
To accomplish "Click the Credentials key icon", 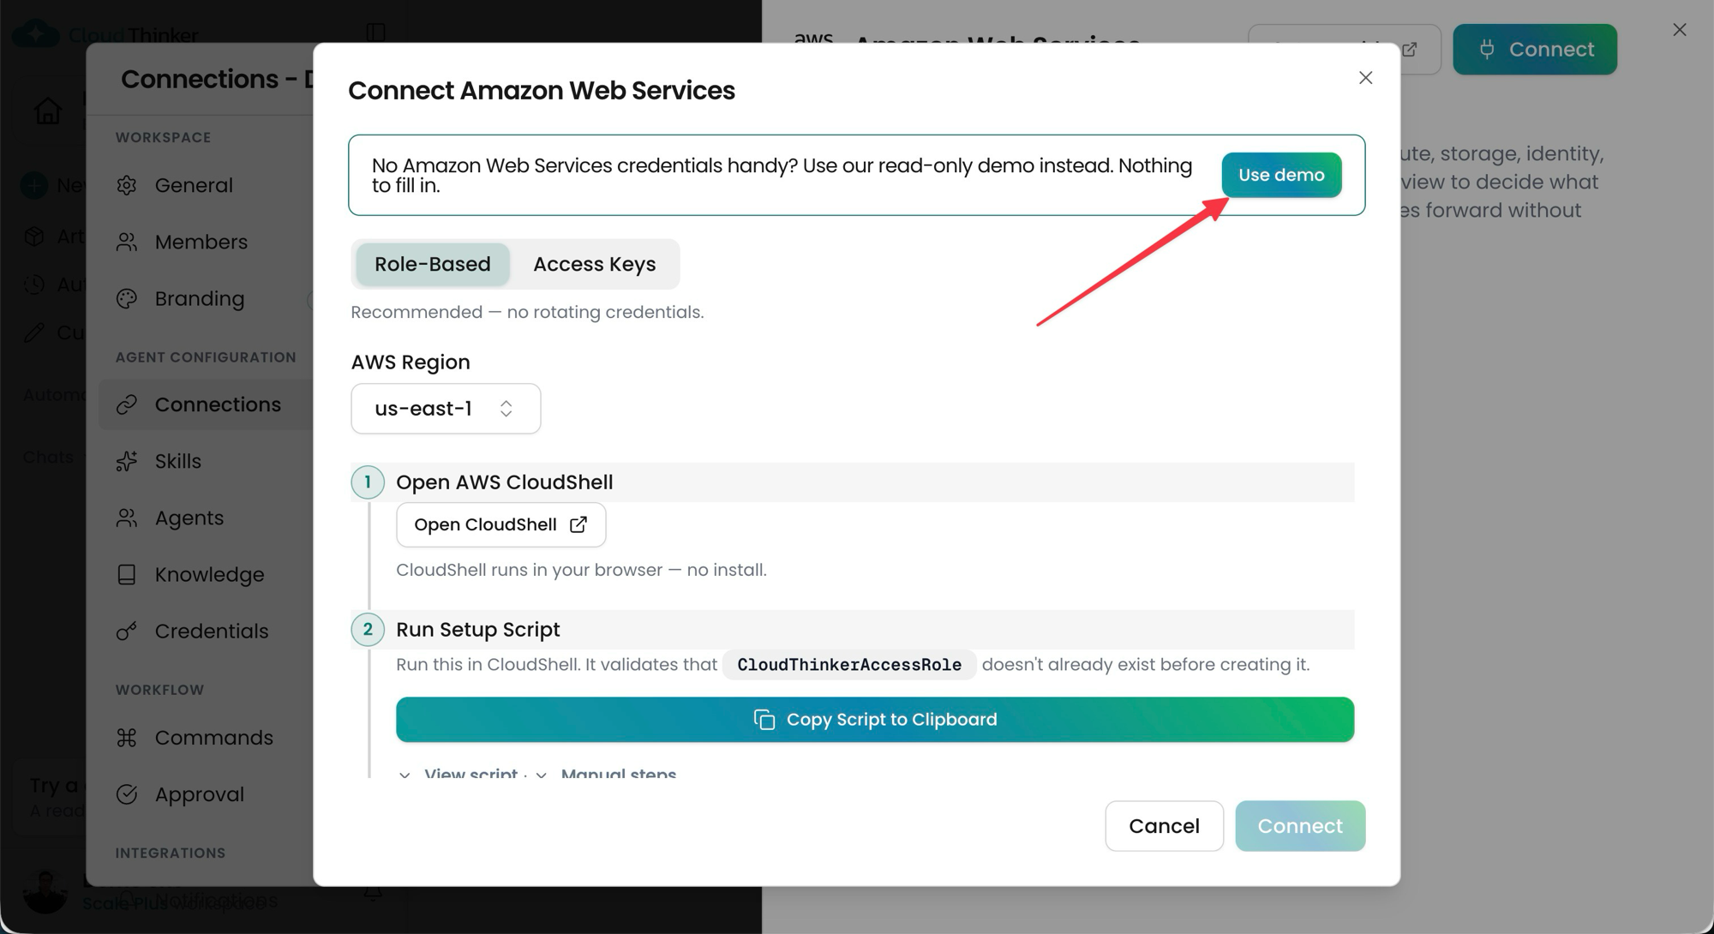I will [x=127, y=631].
